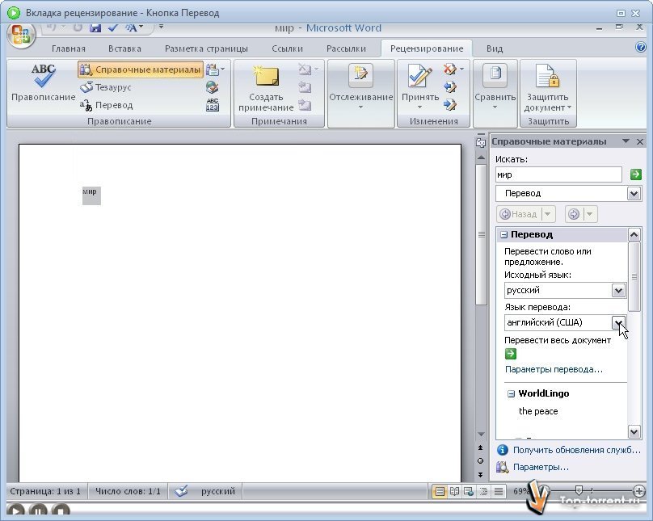Screen dimensions: 653x521
Task: Click Создать примечание new comment
Action: (266, 89)
